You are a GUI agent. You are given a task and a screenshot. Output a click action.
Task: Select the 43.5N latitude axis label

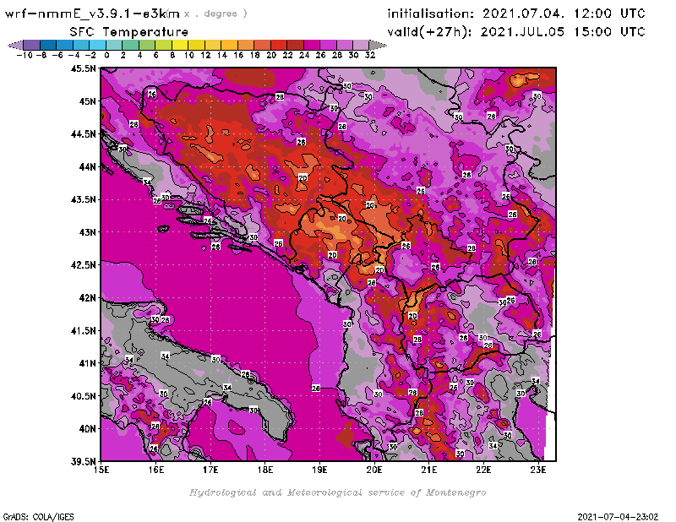[83, 199]
